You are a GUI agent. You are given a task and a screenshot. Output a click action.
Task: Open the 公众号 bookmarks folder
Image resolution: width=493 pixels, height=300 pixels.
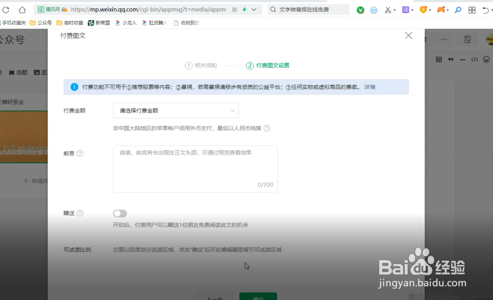(42, 23)
